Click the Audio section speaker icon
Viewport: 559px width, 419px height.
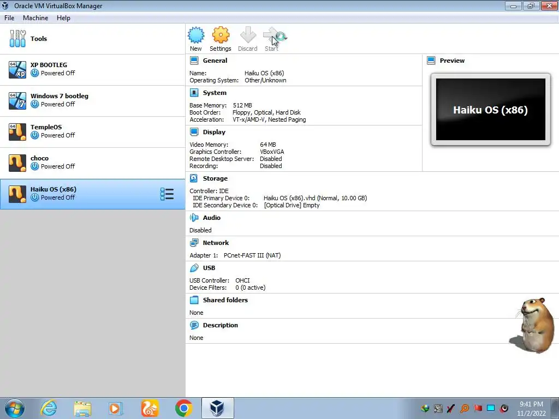(x=194, y=218)
